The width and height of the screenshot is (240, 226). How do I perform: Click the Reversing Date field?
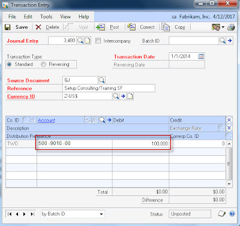click(x=187, y=65)
